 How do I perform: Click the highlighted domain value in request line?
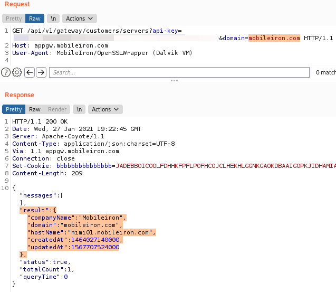pos(274,39)
